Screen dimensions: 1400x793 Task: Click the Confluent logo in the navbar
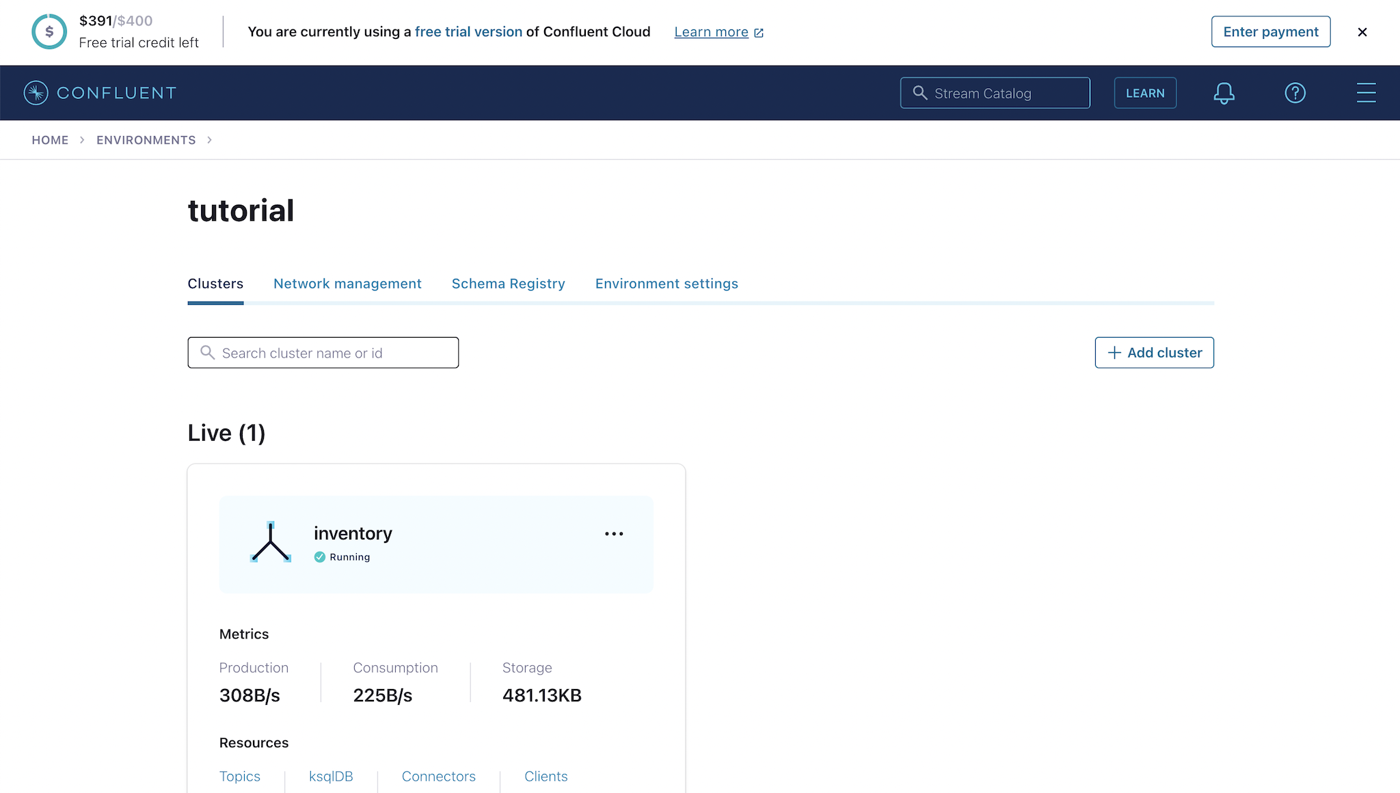click(x=100, y=92)
